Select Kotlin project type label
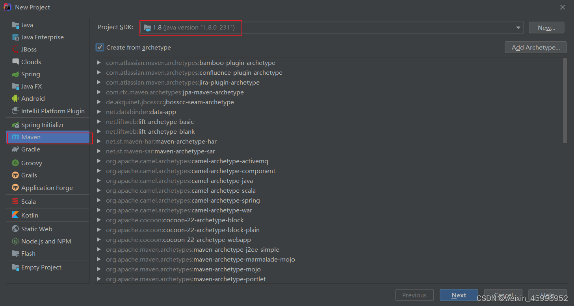The height and width of the screenshot is (306, 574). click(x=30, y=215)
